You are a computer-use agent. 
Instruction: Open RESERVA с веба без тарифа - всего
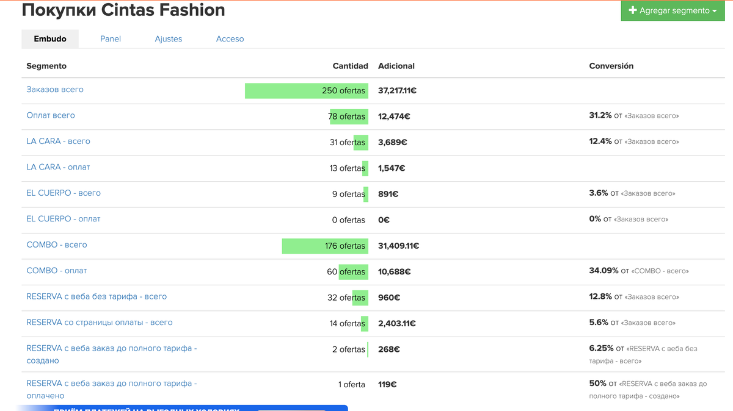(97, 297)
